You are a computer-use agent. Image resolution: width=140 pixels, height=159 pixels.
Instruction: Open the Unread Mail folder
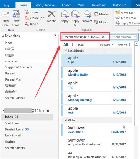pyautogui.click(x=13, y=79)
